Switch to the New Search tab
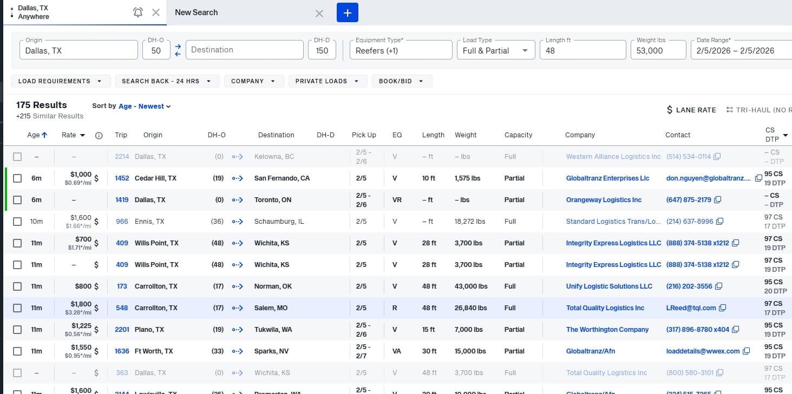 [x=197, y=12]
